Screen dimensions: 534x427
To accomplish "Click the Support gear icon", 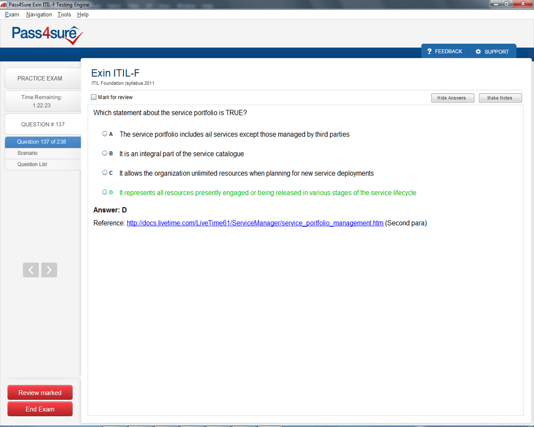I will pyautogui.click(x=478, y=51).
